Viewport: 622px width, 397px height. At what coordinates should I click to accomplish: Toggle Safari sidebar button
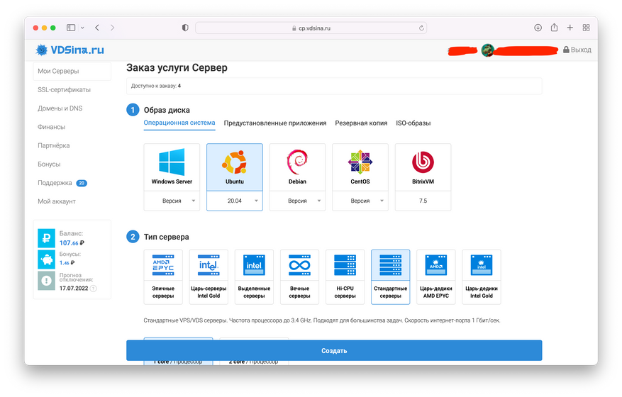(x=71, y=28)
